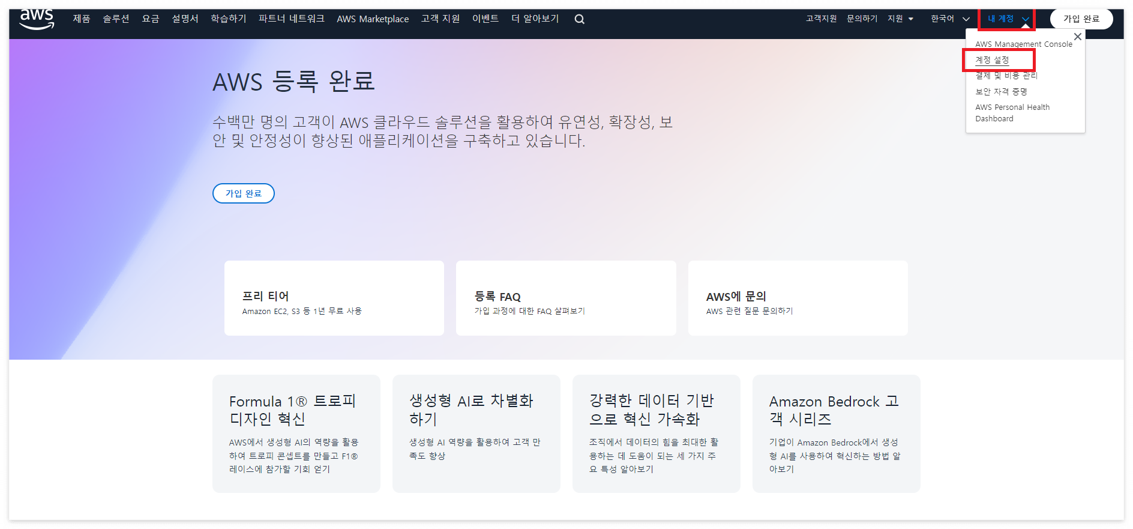The width and height of the screenshot is (1133, 529).
Task: Open the AWS에 문의 card
Action: 798,298
